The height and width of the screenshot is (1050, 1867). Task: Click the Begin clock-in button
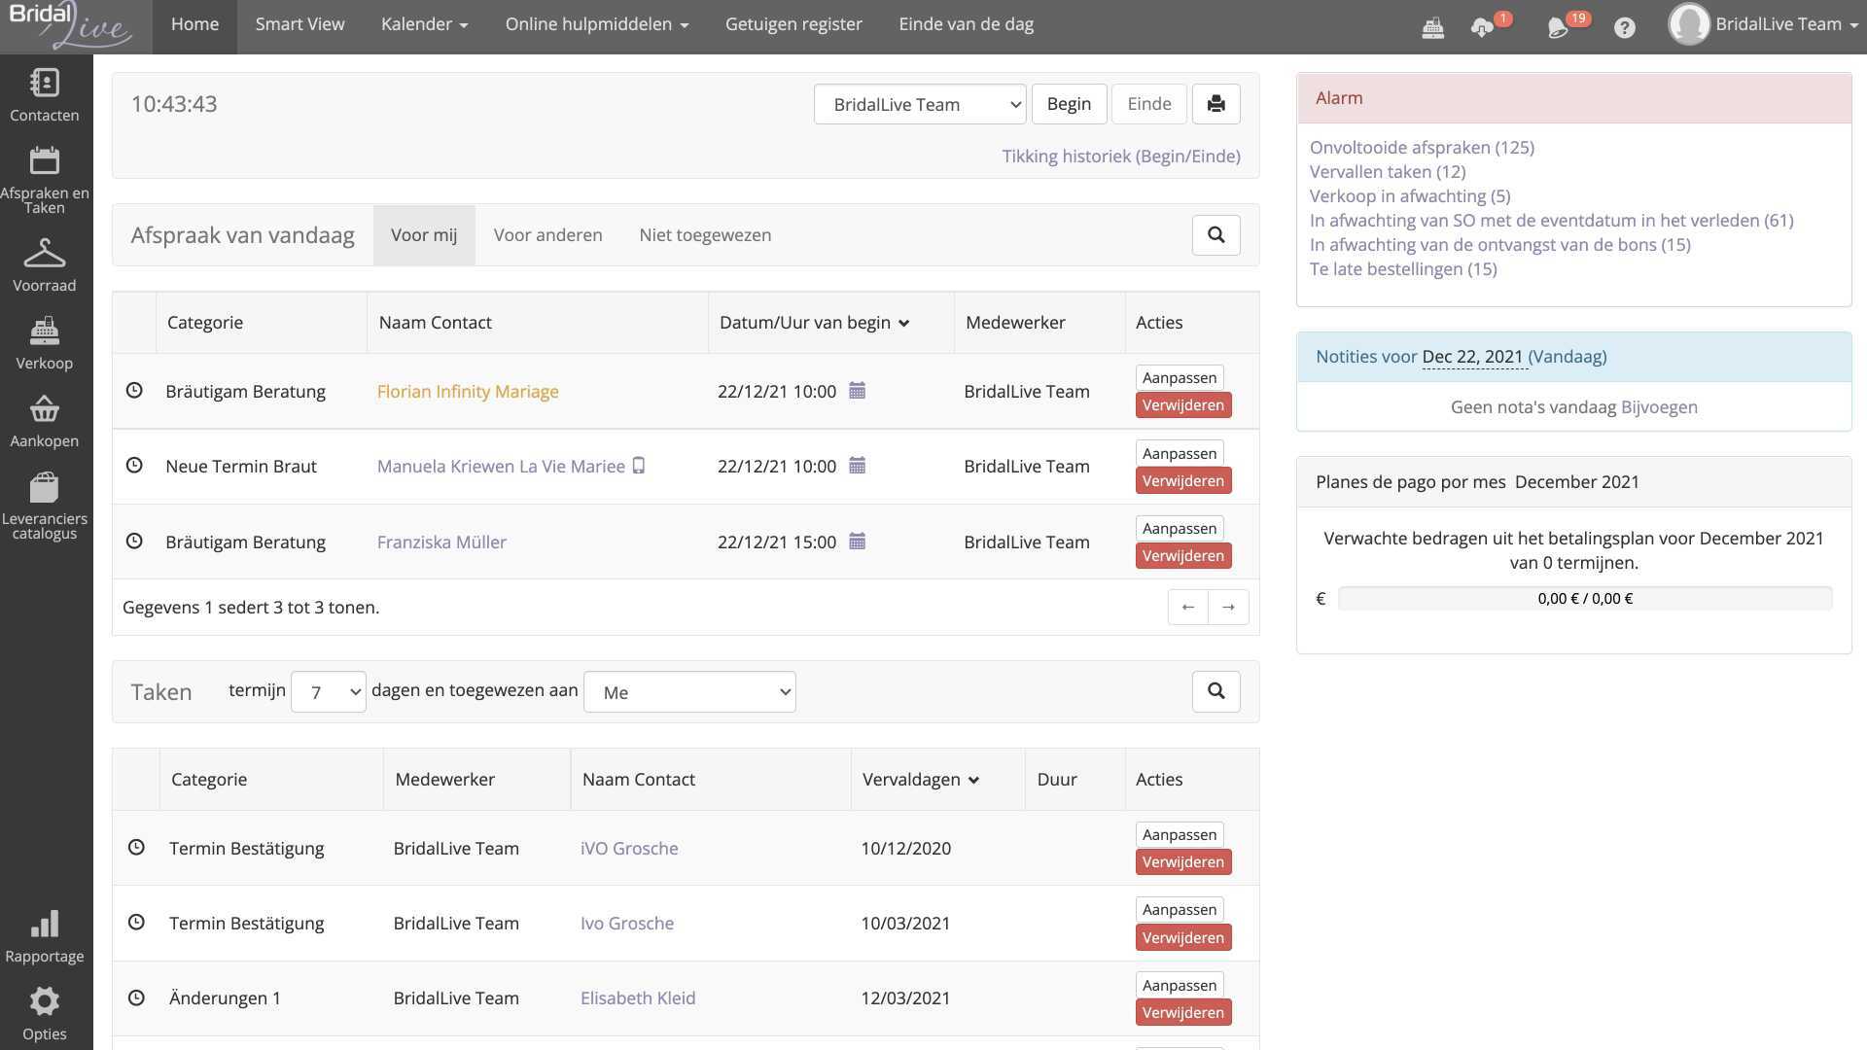tap(1069, 104)
